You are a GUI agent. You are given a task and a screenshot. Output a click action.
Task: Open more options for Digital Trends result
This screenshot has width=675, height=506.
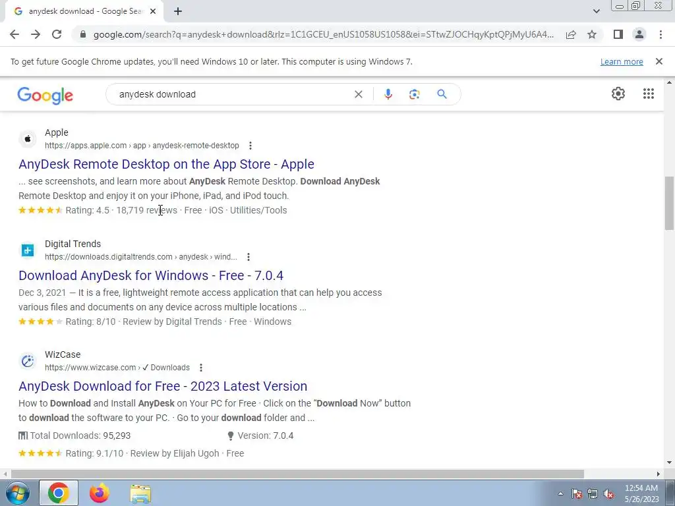click(249, 257)
